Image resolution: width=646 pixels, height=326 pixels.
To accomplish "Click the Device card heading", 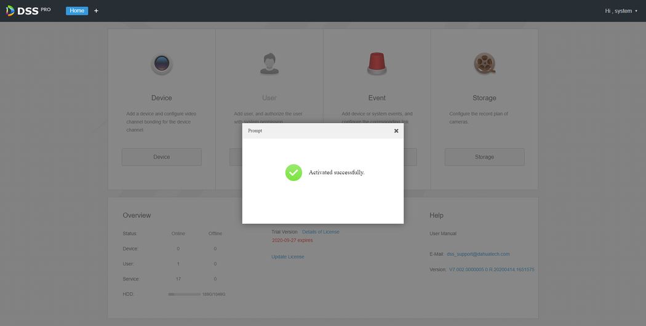I will (161, 98).
